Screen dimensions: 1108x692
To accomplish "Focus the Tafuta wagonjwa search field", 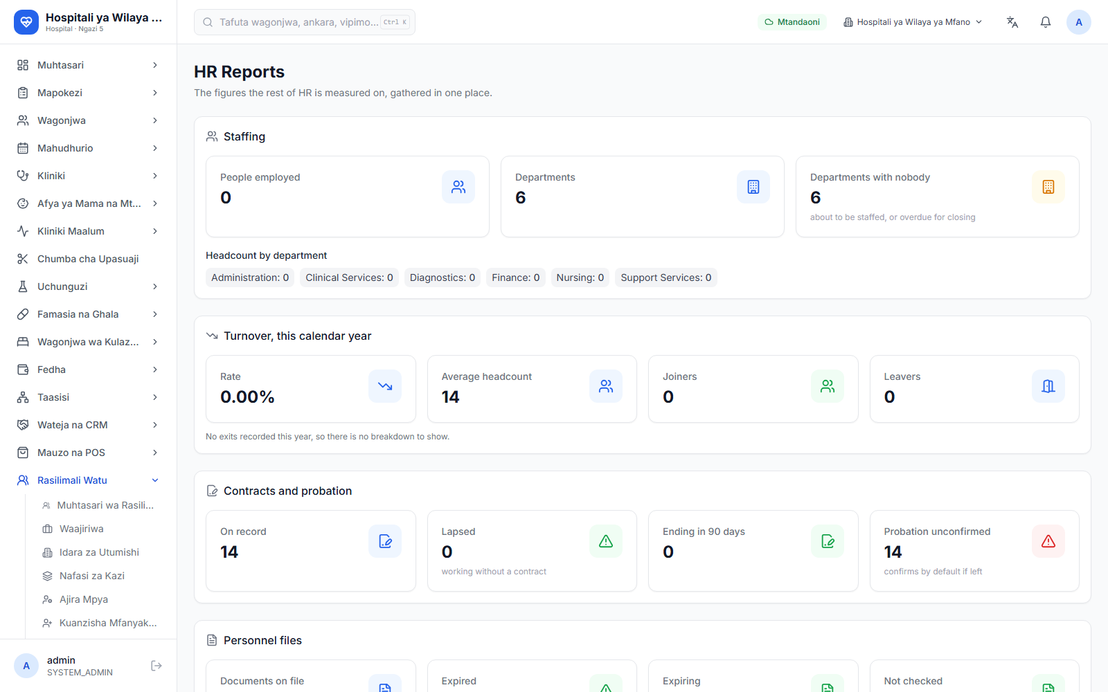I will 305,22.
